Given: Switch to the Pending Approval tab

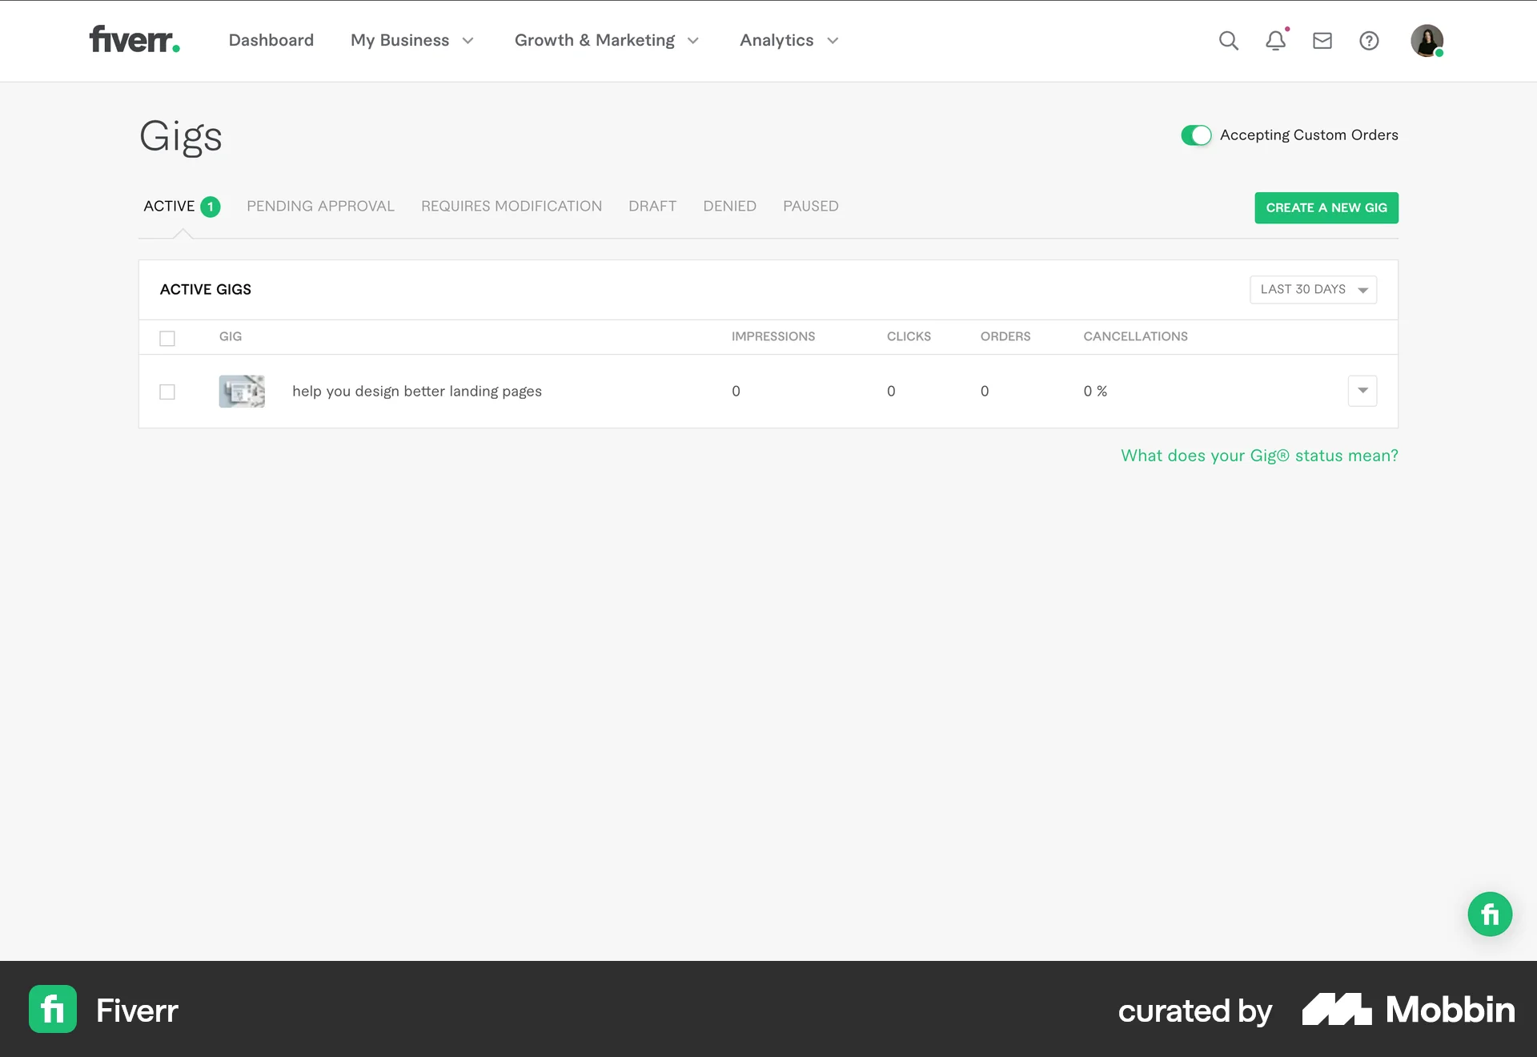Looking at the screenshot, I should click(320, 206).
